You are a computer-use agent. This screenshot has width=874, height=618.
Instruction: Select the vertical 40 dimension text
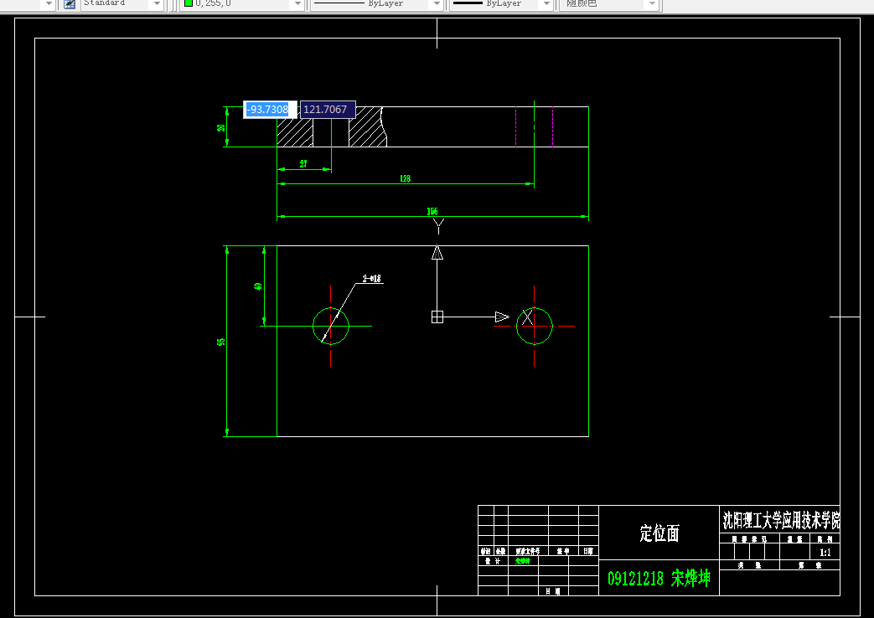pos(258,286)
